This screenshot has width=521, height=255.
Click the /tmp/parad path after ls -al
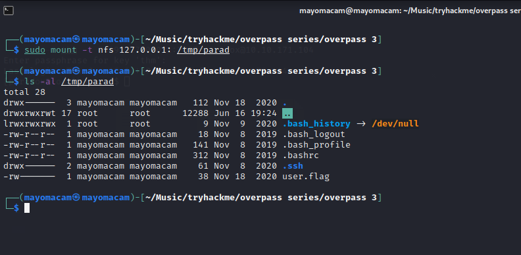(87, 82)
